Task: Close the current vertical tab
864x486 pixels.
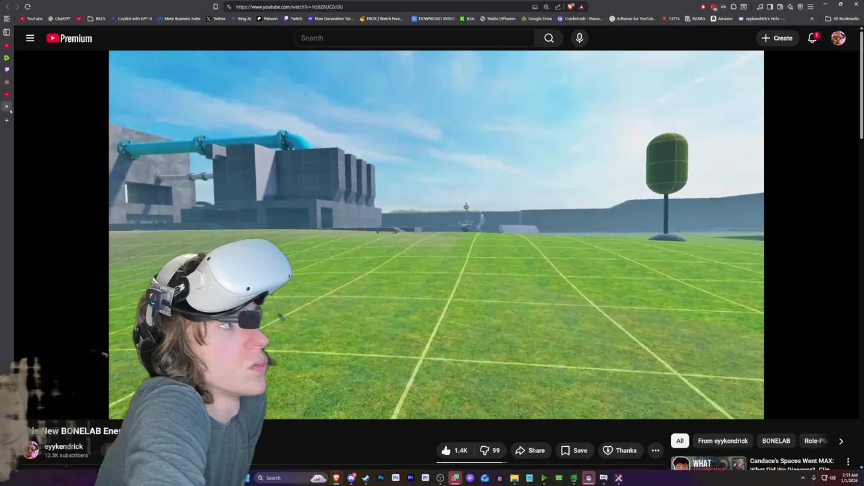Action: pos(7,107)
